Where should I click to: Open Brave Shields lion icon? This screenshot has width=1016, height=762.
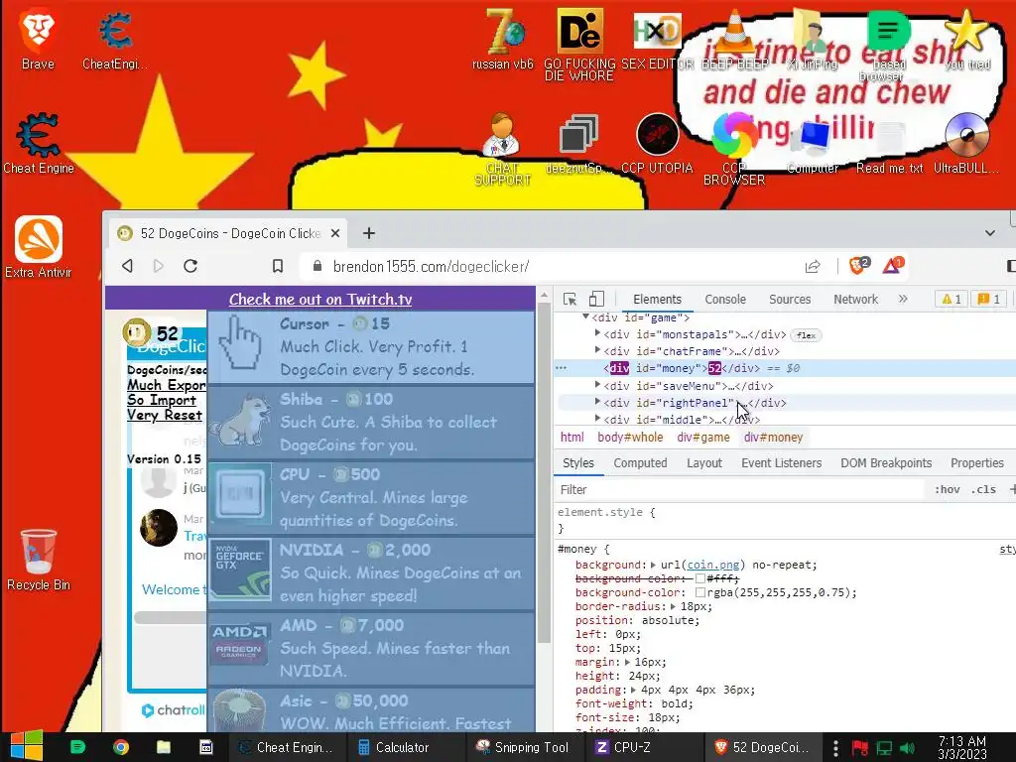[858, 265]
